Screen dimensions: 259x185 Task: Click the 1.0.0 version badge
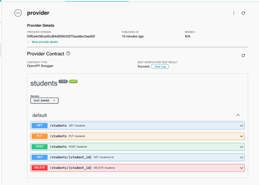tap(63, 81)
